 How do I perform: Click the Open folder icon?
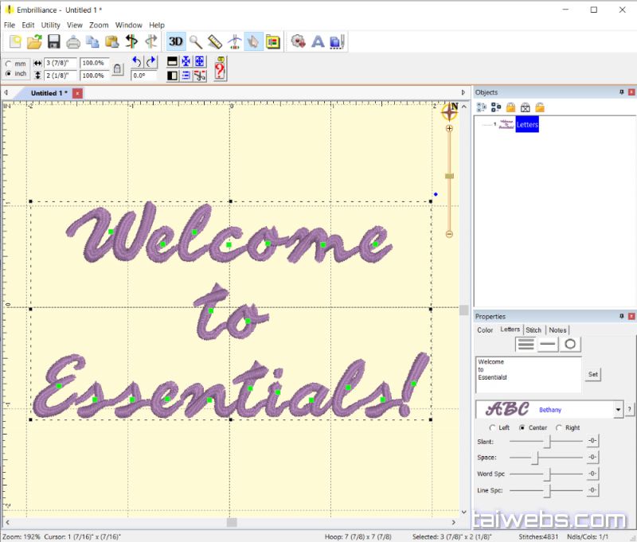[x=34, y=42]
